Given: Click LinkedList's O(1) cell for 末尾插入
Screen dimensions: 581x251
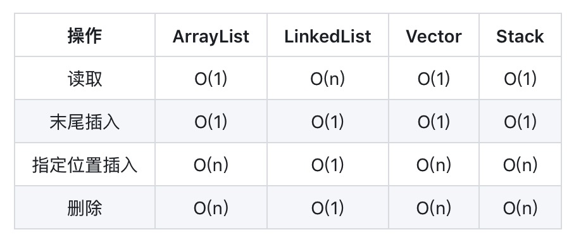Looking at the screenshot, I should (328, 122).
